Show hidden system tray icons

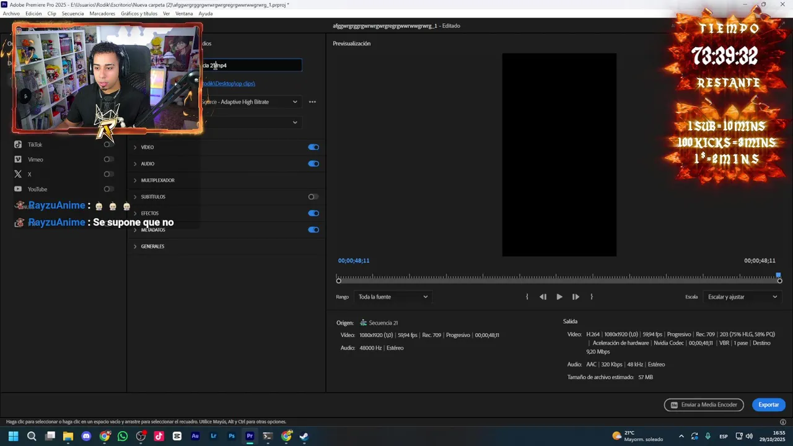coord(681,436)
